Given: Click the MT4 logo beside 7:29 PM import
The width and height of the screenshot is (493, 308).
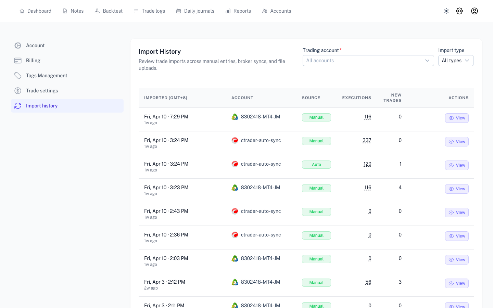Looking at the screenshot, I should tap(235, 117).
